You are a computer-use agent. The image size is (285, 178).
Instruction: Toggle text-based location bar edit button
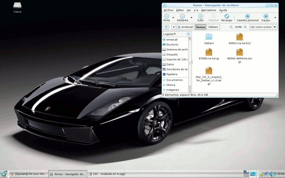[166, 27]
